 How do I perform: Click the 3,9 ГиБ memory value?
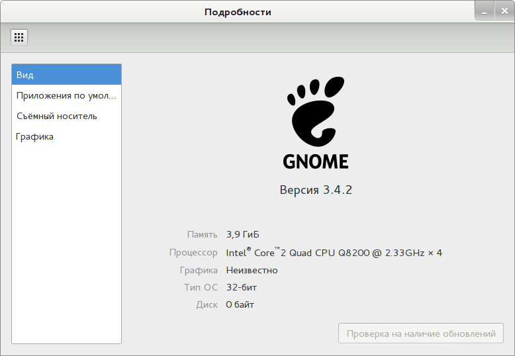click(243, 234)
